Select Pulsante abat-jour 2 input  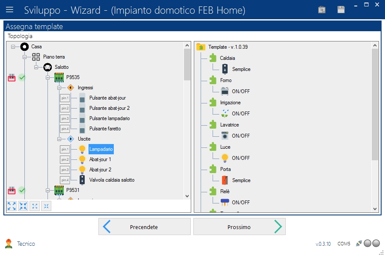tap(109, 108)
